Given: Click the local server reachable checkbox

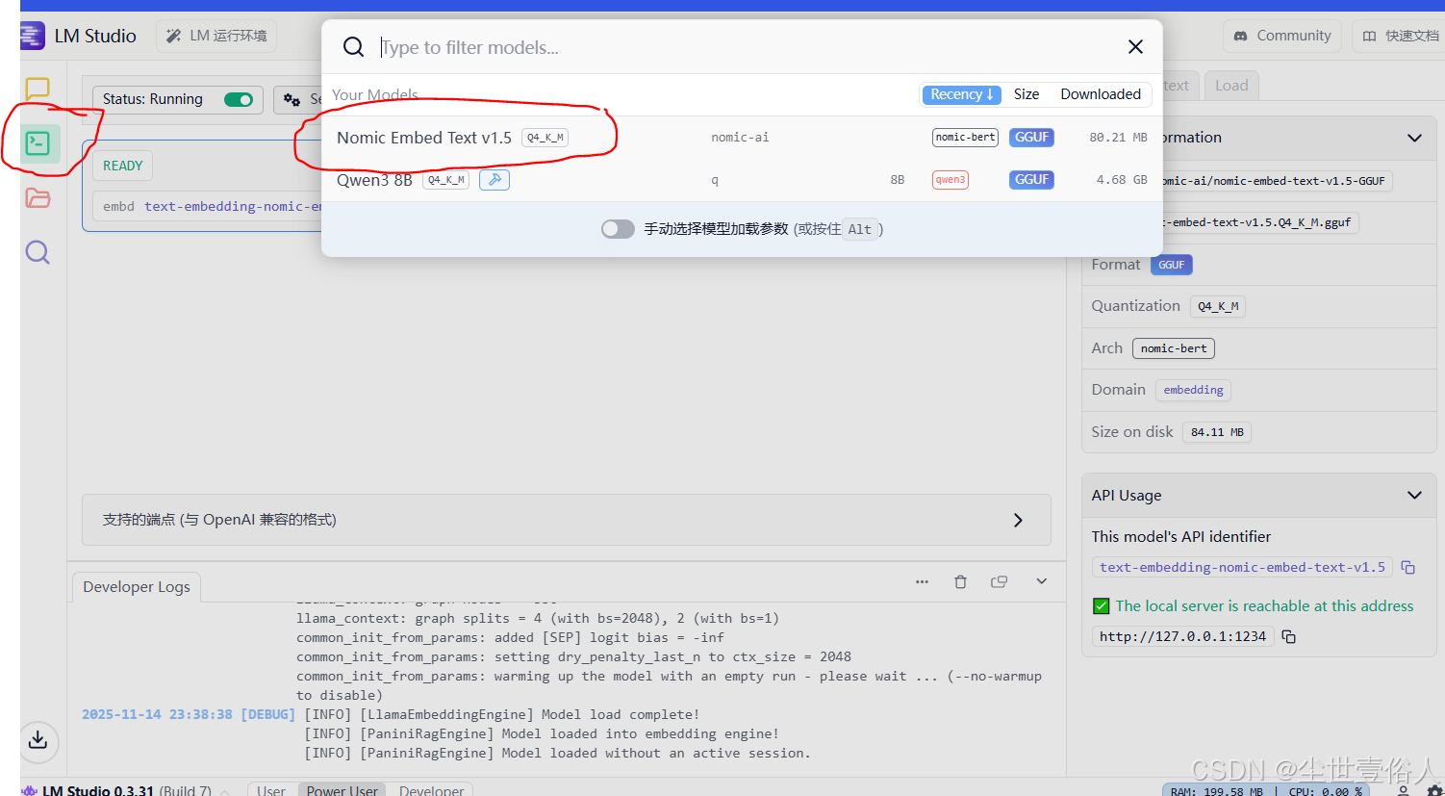Looking at the screenshot, I should coord(1102,606).
